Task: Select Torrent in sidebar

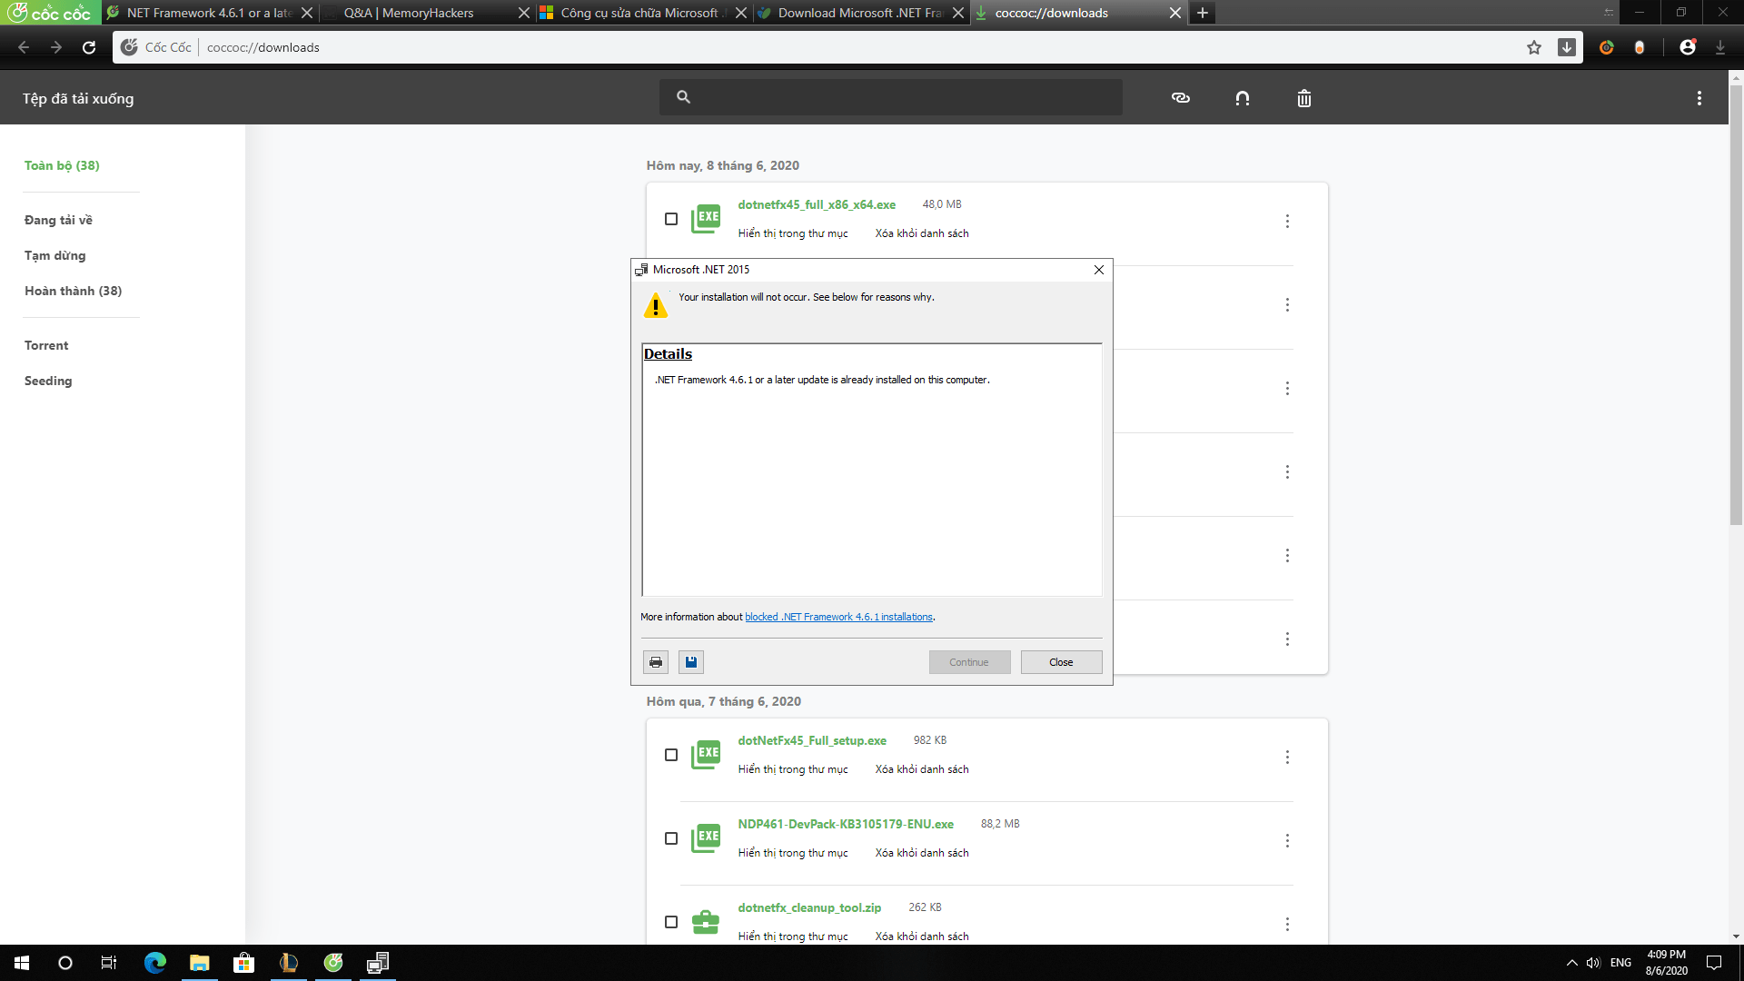Action: click(x=46, y=345)
